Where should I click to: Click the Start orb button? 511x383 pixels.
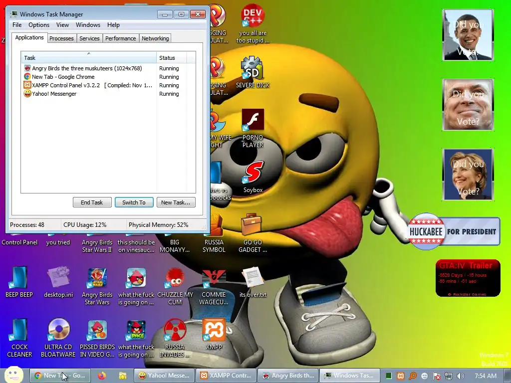(x=13, y=375)
